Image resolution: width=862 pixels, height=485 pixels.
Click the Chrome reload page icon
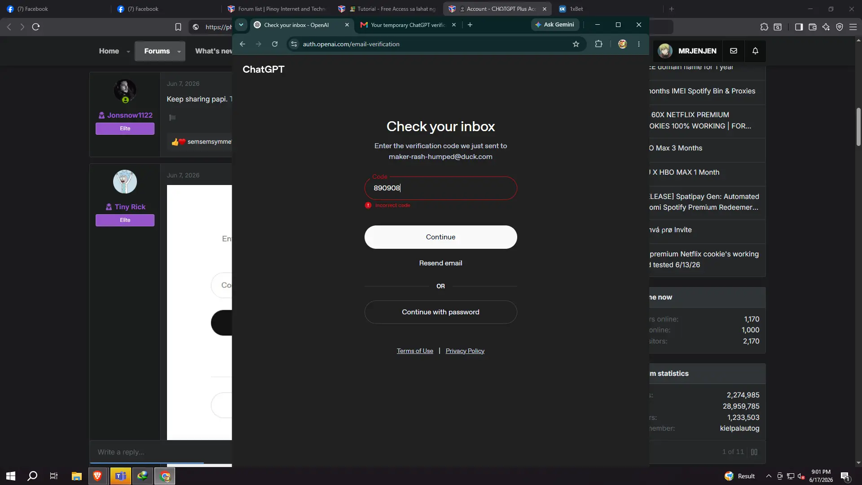coord(275,44)
